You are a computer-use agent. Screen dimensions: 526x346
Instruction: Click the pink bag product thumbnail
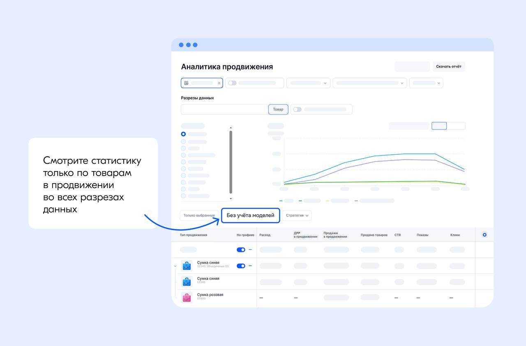tap(187, 297)
